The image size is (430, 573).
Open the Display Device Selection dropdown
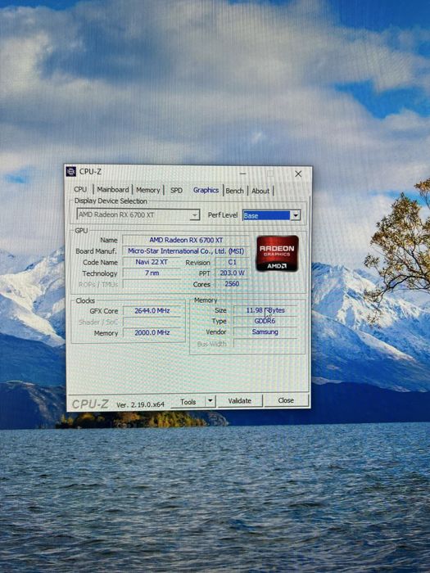click(x=138, y=214)
